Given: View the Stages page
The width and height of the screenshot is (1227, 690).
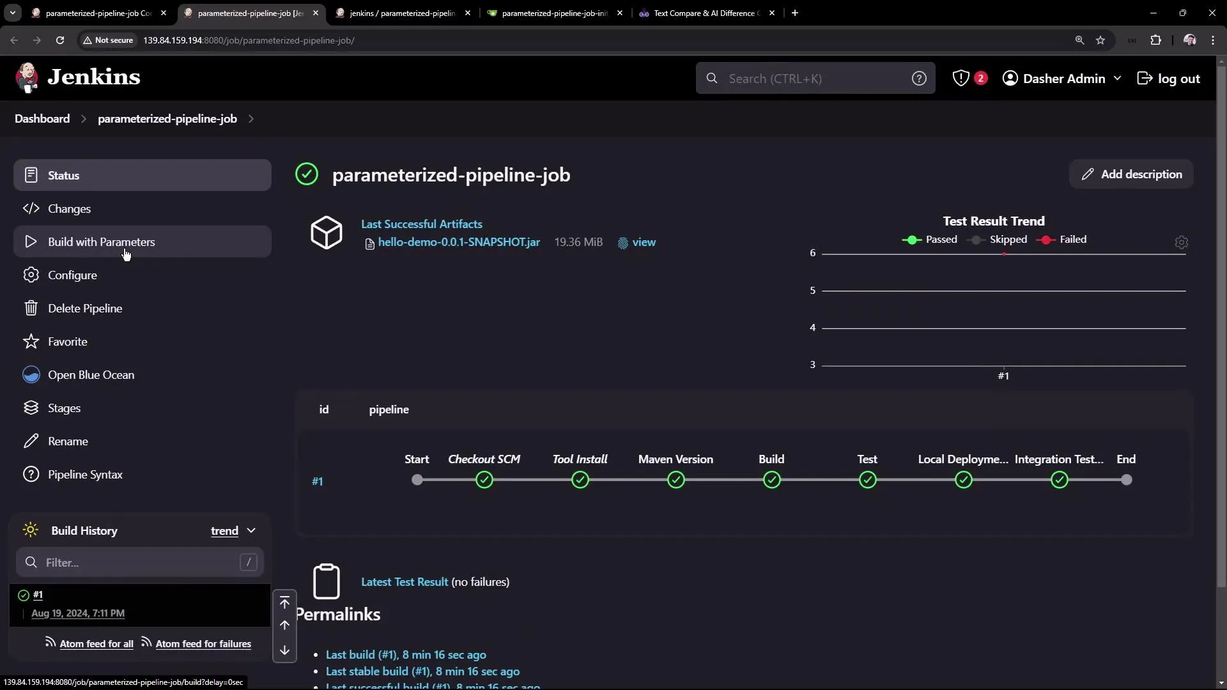Looking at the screenshot, I should pos(65,408).
